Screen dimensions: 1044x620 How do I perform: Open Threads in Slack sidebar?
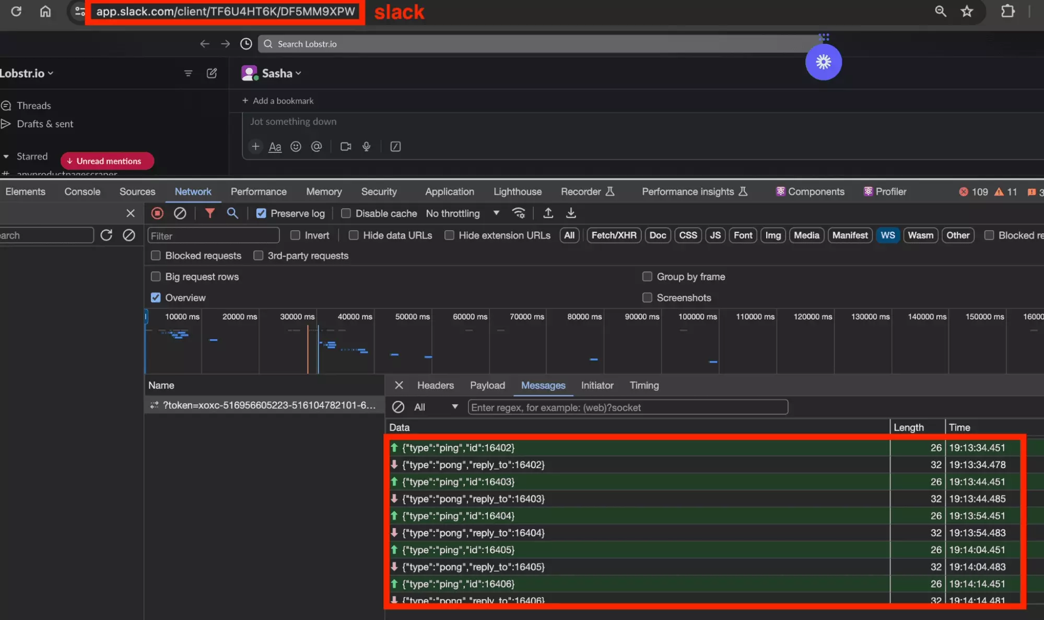(34, 105)
